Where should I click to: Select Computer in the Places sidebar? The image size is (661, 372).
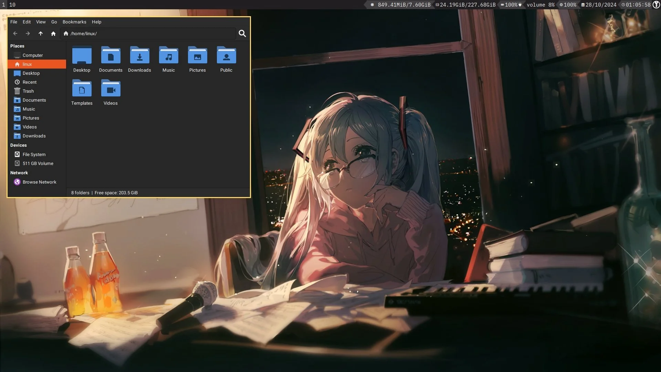(x=37, y=55)
